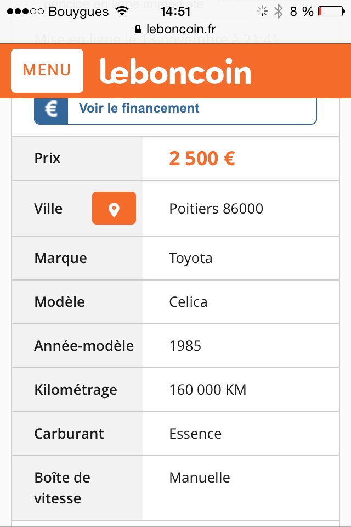Tap the leboncoin logo
Image resolution: width=351 pixels, height=527 pixels.
tap(175, 71)
